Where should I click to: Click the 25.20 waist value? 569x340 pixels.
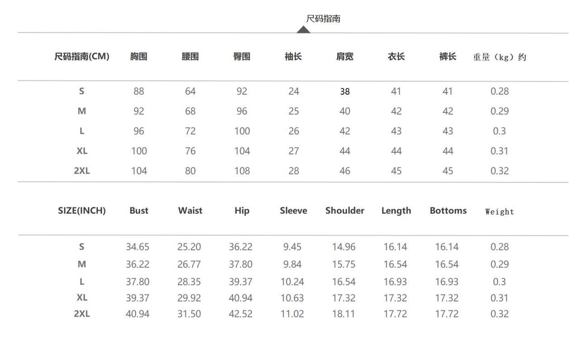point(189,247)
